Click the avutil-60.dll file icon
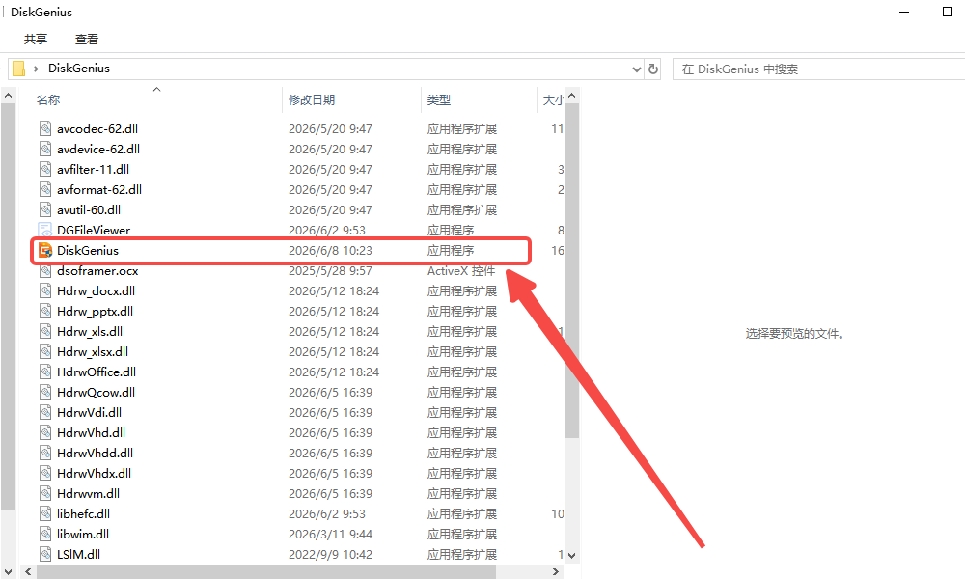This screenshot has height=579, width=965. (45, 209)
